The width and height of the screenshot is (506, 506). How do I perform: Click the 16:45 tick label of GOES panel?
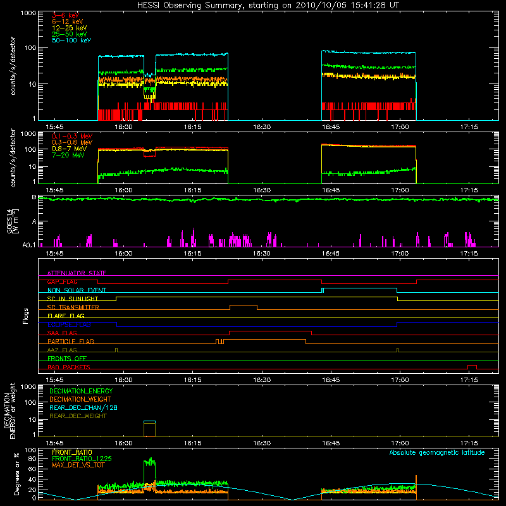[331, 254]
